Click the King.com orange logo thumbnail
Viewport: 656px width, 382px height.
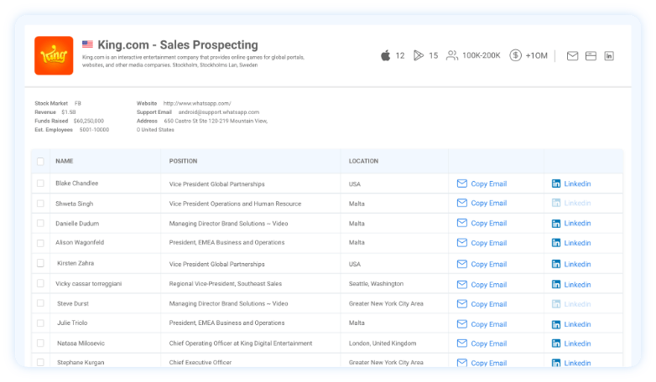[54, 55]
